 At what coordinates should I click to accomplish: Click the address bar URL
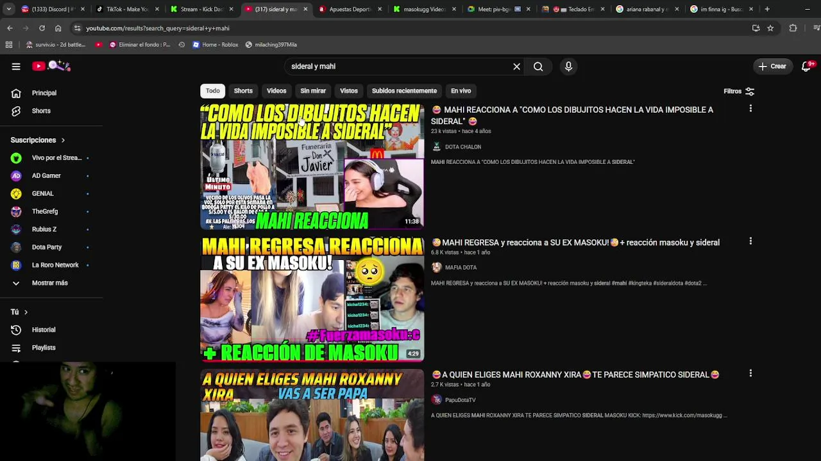tap(158, 28)
